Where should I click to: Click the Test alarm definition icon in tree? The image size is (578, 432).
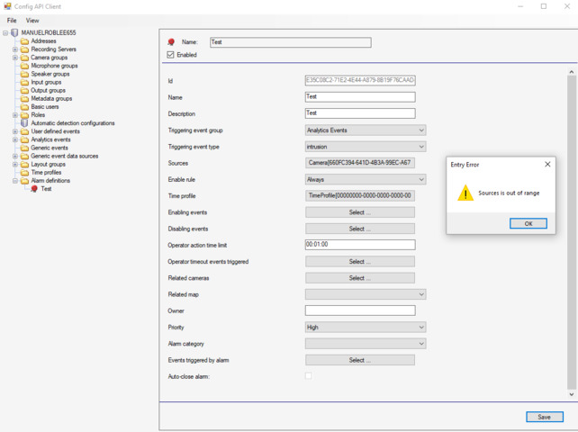34,189
